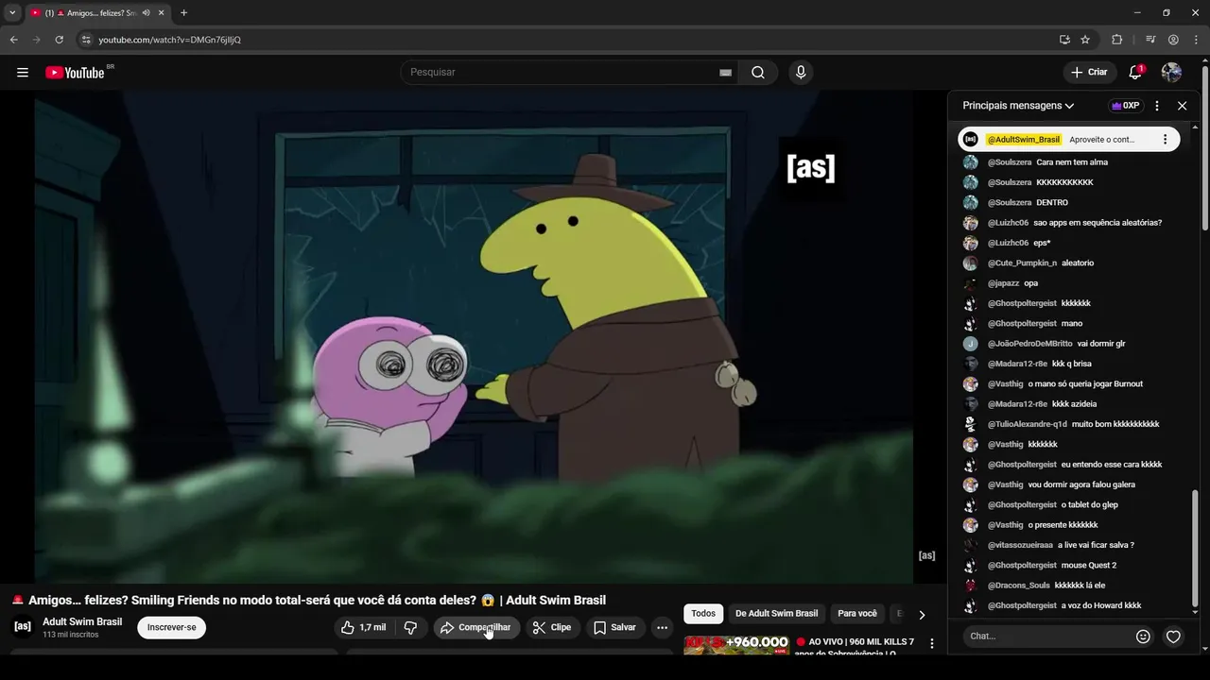The image size is (1210, 680).
Task: Open the account avatar menu
Action: click(x=1171, y=73)
